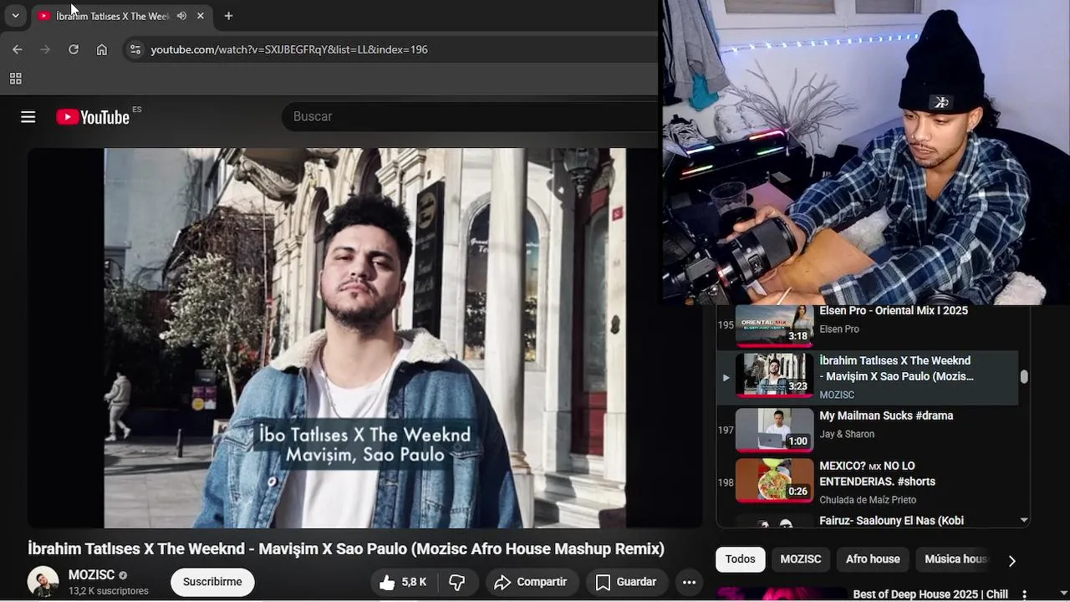
Task: Click the now-playing triangle indicator in playlist
Action: [x=726, y=378]
